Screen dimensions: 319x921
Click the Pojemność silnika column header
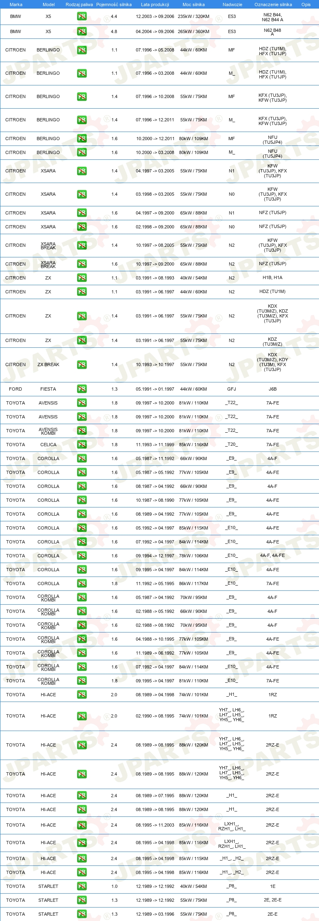(114, 4)
